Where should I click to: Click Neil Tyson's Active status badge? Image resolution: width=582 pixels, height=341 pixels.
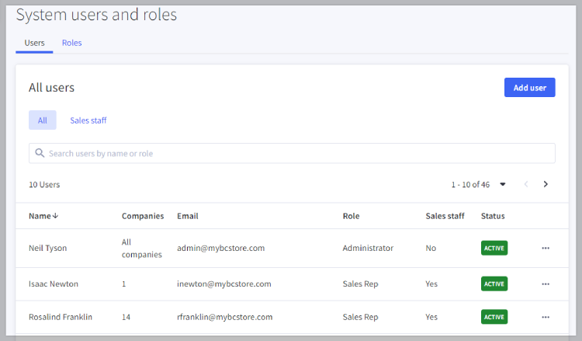pyautogui.click(x=494, y=249)
